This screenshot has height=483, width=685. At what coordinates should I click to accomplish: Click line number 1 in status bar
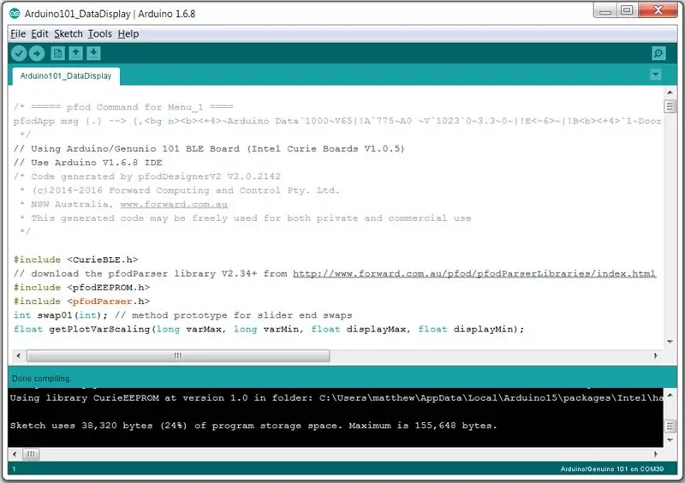(14, 469)
